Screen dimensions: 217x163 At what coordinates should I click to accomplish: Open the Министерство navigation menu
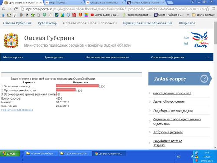click(13, 57)
